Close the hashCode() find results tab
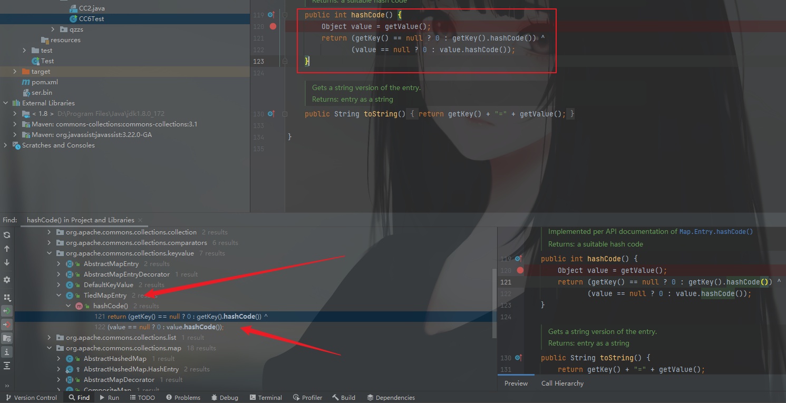 pos(141,220)
